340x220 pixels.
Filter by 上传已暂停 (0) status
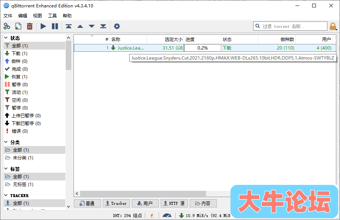35,116
